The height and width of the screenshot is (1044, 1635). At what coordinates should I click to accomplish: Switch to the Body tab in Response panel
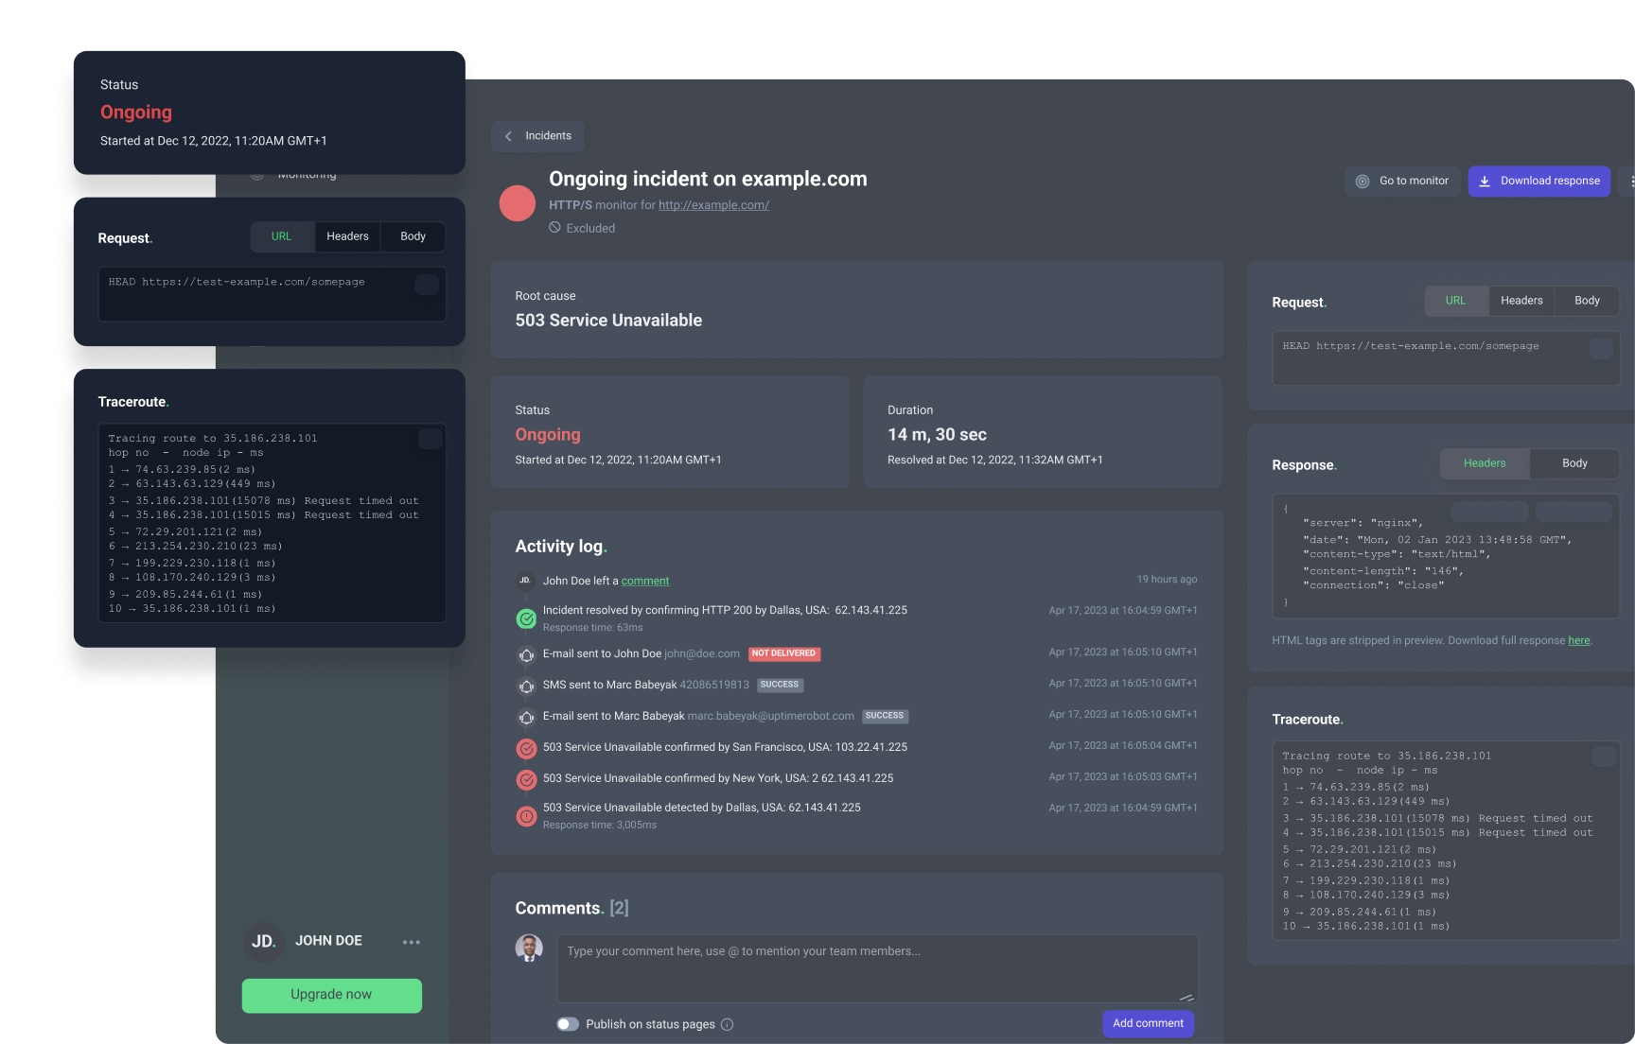click(x=1573, y=463)
